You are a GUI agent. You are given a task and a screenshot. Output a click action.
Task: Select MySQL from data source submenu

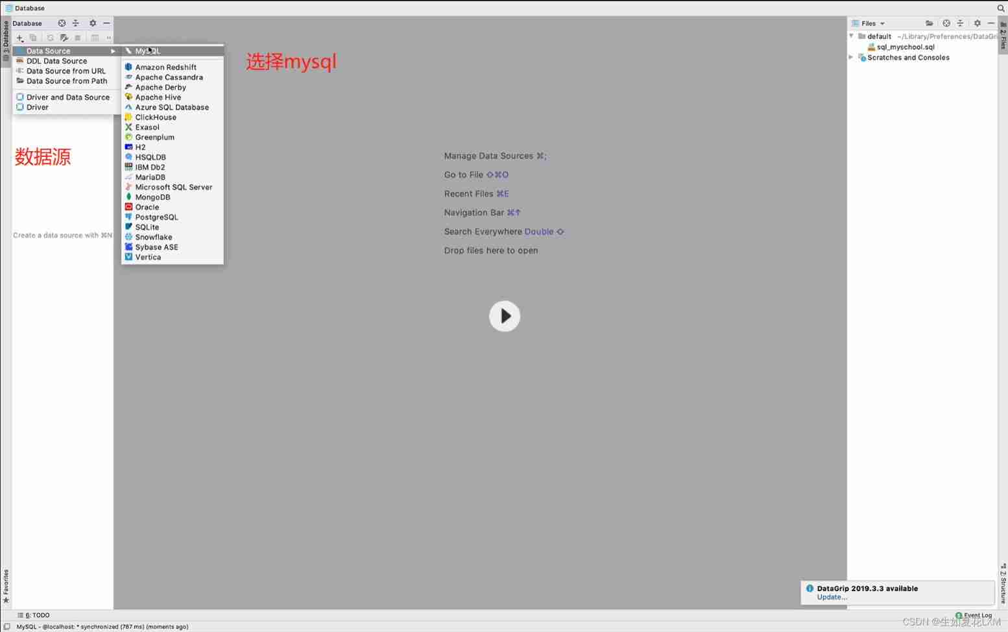[x=173, y=51]
